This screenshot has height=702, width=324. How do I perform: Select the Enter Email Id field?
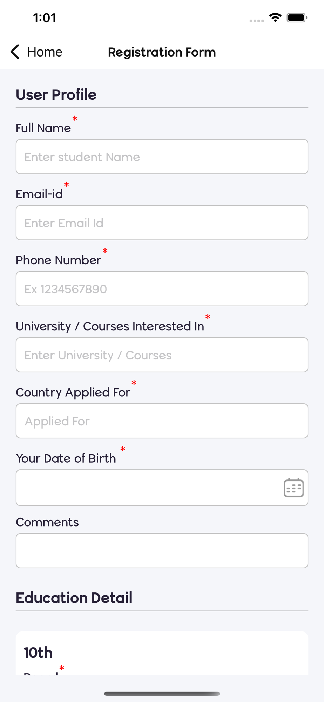(x=162, y=223)
